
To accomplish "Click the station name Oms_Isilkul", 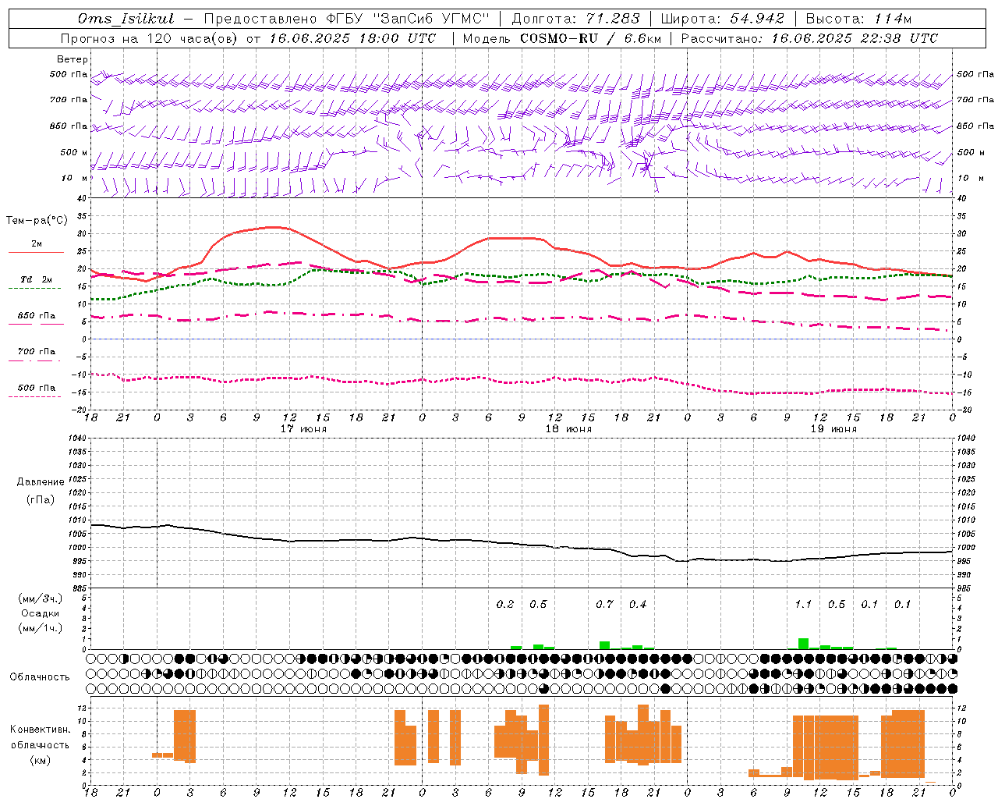I will pos(126,19).
